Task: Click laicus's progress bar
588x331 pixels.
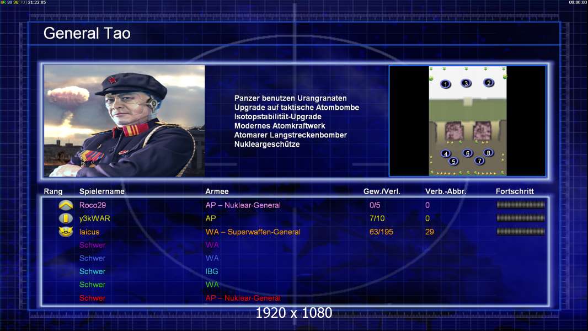Action: tap(521, 232)
